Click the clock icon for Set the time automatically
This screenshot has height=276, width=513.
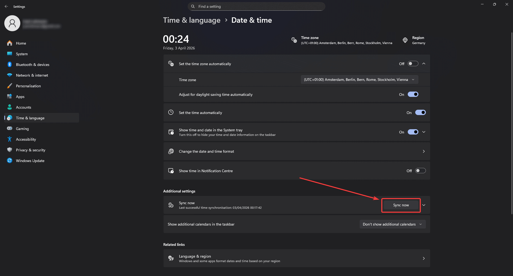[171, 112]
